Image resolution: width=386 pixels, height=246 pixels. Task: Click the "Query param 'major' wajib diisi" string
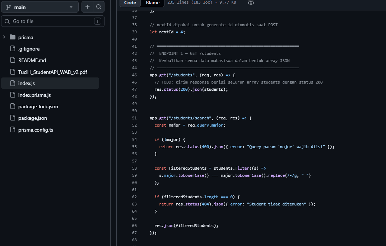click(286, 147)
